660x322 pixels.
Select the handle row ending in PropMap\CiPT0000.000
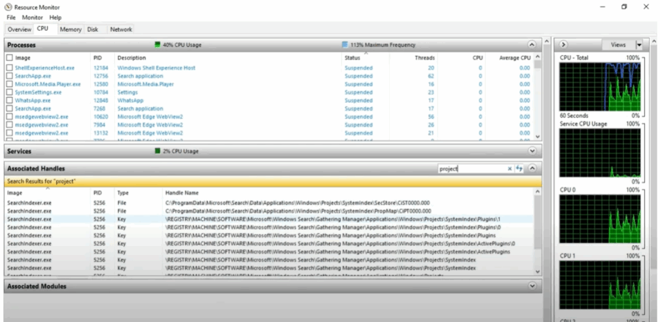pos(269,211)
